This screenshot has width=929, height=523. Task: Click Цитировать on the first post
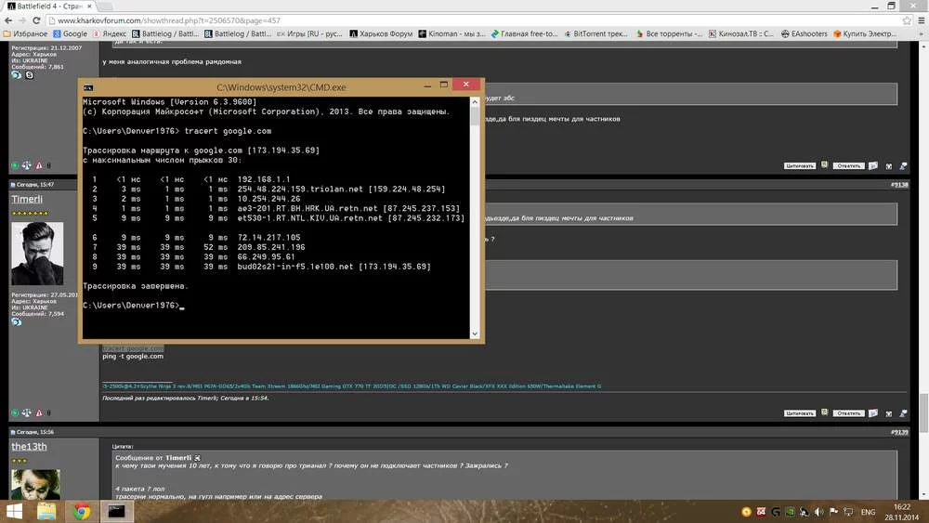coord(800,166)
